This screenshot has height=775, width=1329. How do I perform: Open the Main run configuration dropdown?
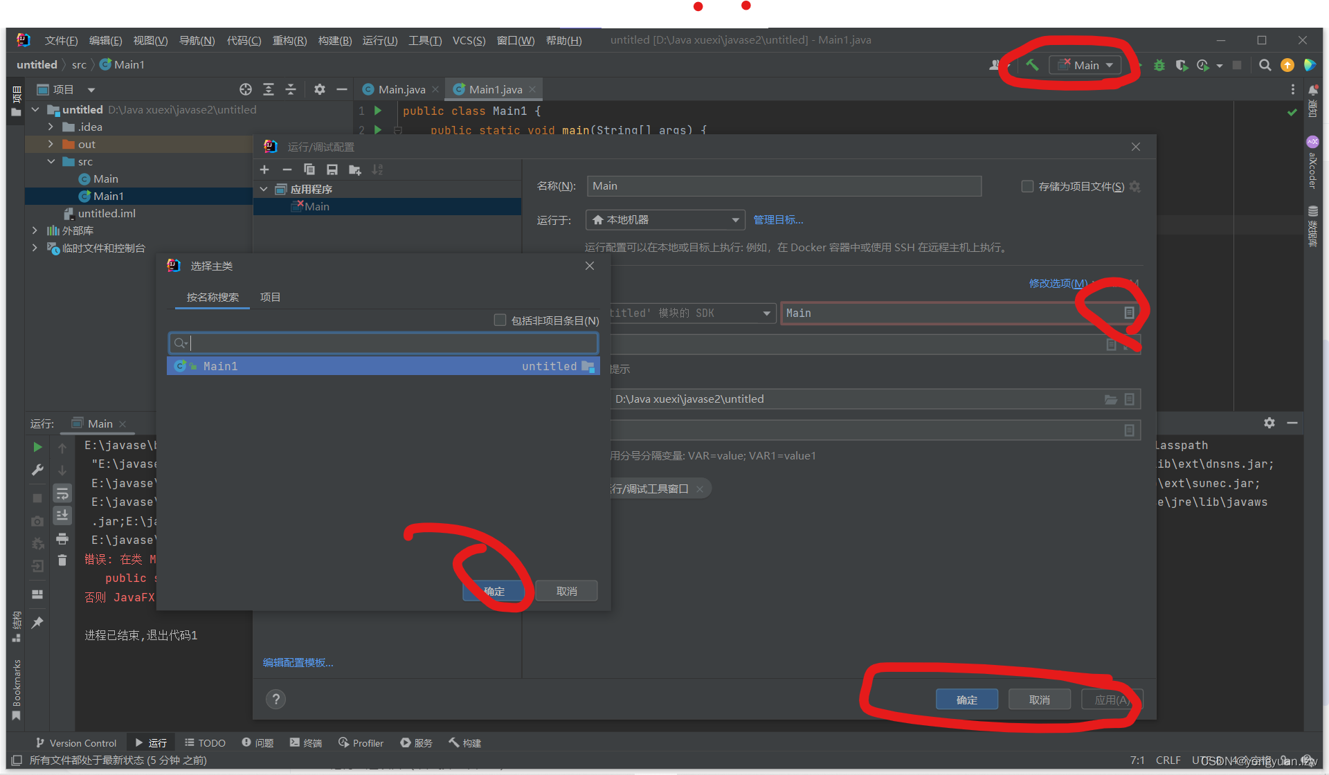(x=1085, y=65)
